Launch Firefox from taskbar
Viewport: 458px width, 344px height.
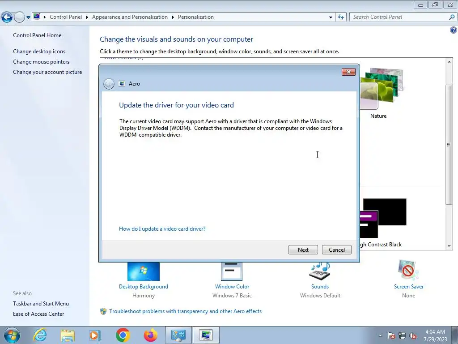(x=150, y=335)
